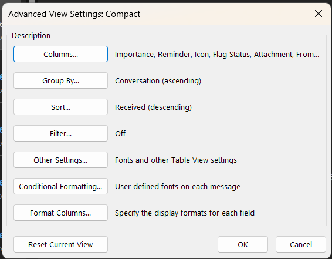This screenshot has height=259, width=332.
Task: Open Format Columns... dialog
Action: tap(60, 213)
